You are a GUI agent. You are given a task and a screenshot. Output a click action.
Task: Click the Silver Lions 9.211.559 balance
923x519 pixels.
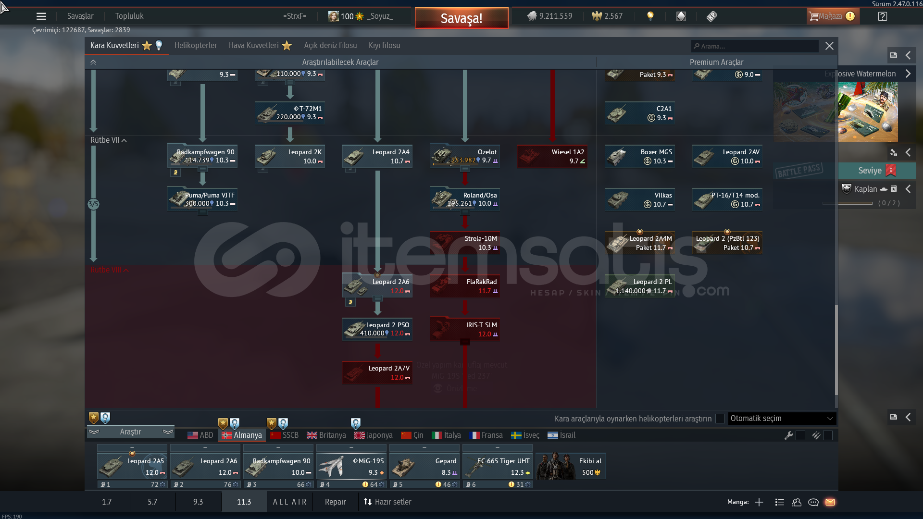549,16
